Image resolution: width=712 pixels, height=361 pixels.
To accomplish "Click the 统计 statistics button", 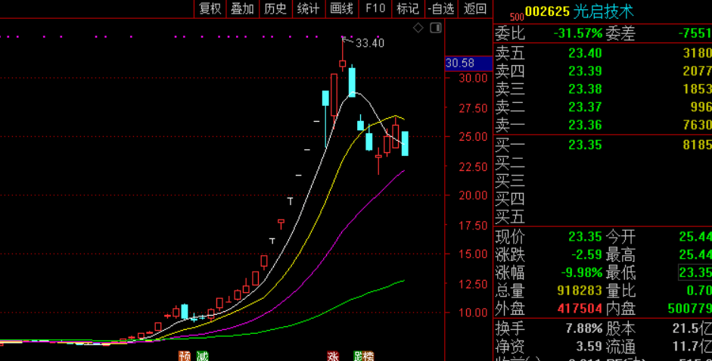I will point(308,9).
